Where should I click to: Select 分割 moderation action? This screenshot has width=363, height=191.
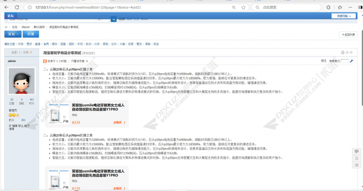[x=122, y=44]
